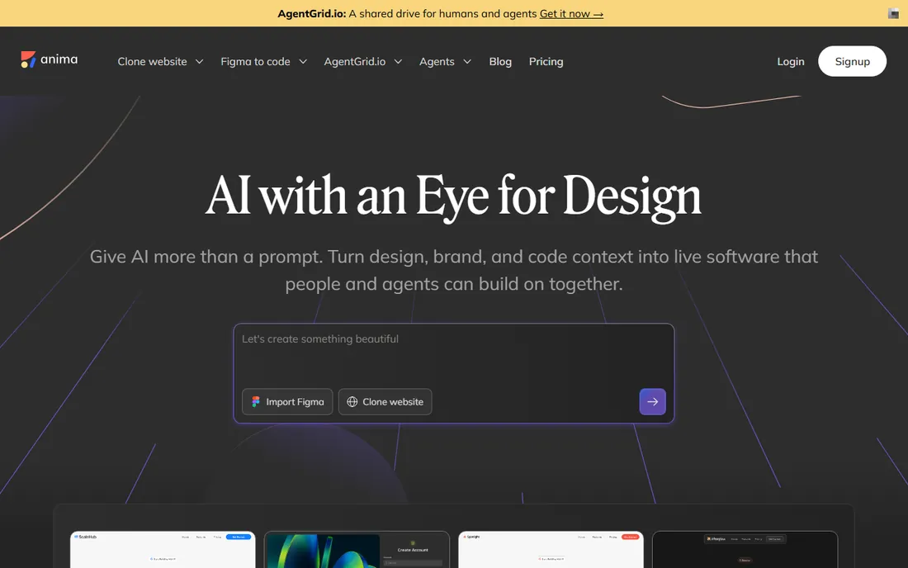
Task: Click the 'AgentGrid.io:' bold banner text
Action: click(311, 14)
